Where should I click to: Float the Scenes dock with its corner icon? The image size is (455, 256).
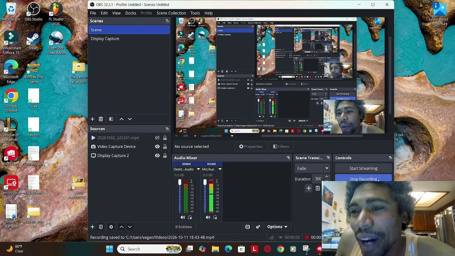pyautogui.click(x=167, y=21)
